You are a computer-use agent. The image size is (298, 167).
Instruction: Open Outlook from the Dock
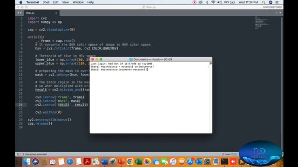tap(199, 161)
